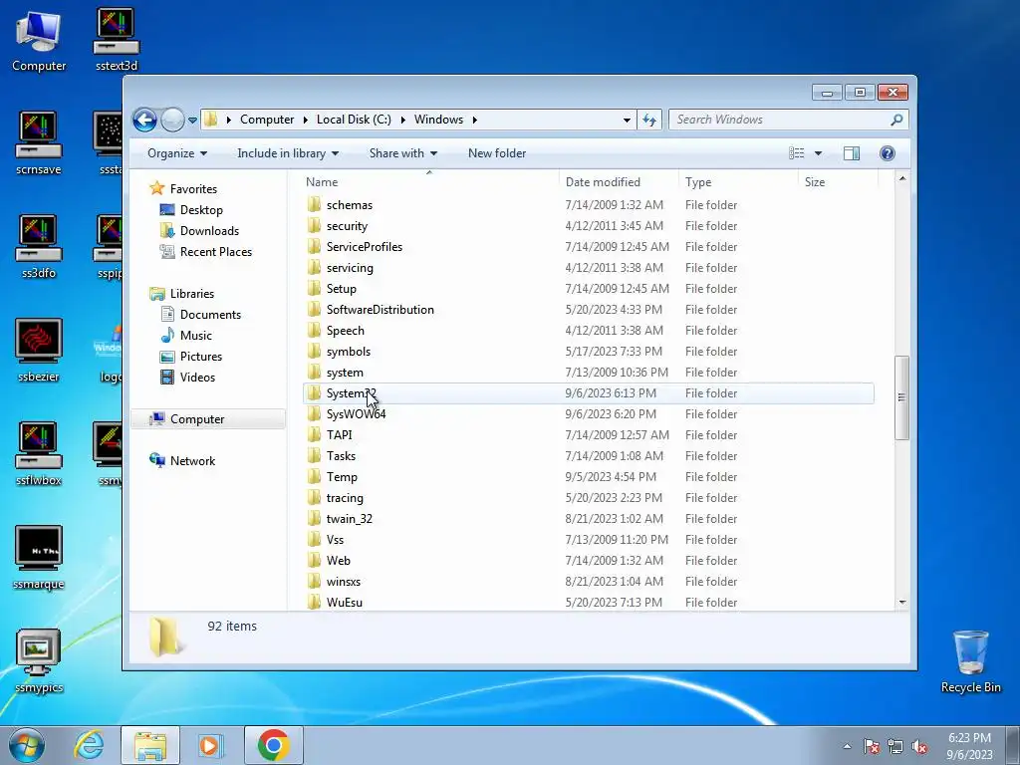The width and height of the screenshot is (1020, 765).
Task: Open Google Chrome from the taskbar
Action: click(x=273, y=745)
